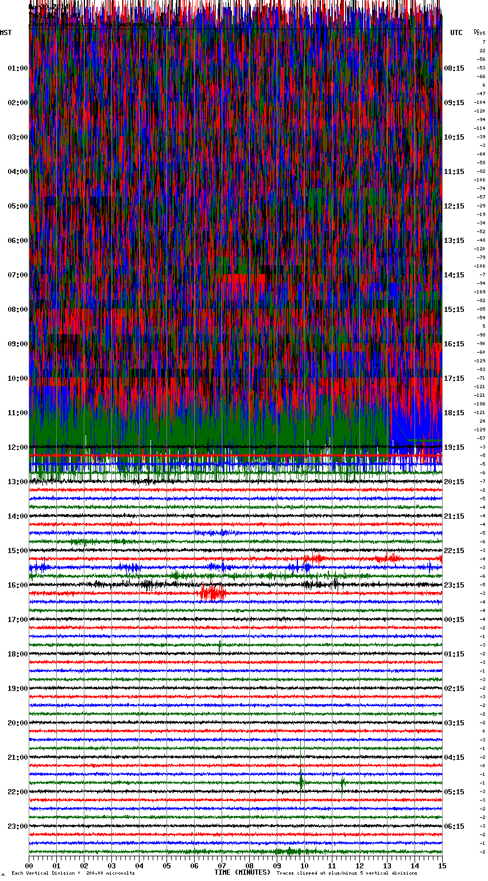This screenshot has height=881, width=488.
Task: Click the 12:15 UTC time label
Action: click(454, 206)
